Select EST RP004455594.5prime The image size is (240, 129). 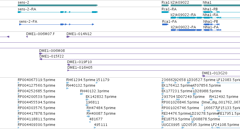pos(36,102)
